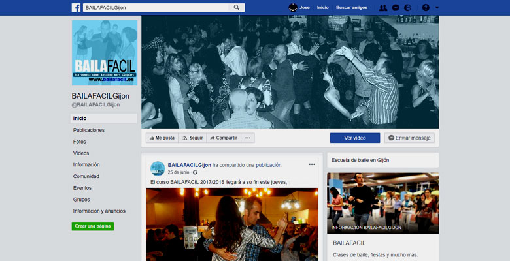
Task: Go to Jose's profile link
Action: click(305, 7)
